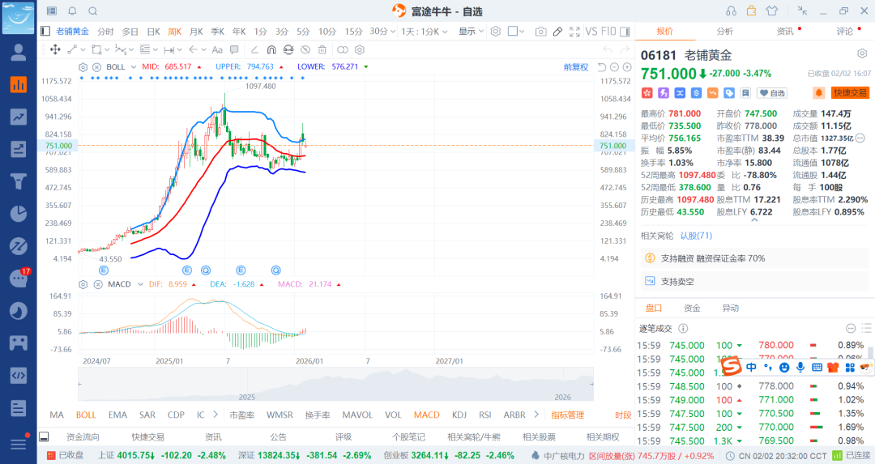875x464 pixels.
Task: Collapse the quote details chevron
Action: [754, 220]
